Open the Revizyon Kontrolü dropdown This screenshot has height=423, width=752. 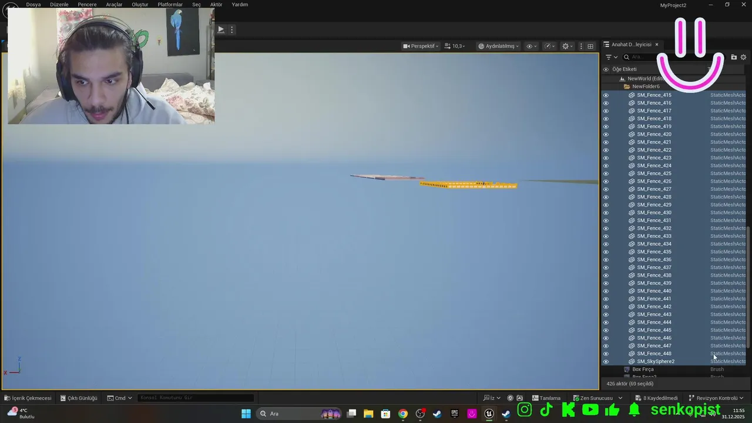pyautogui.click(x=716, y=398)
